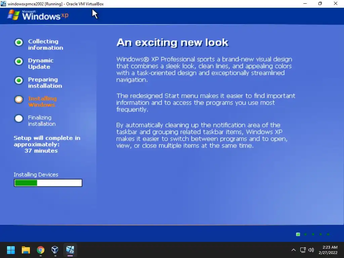
Task: Restore down the VirtualBox VM window
Action: (x=320, y=3)
